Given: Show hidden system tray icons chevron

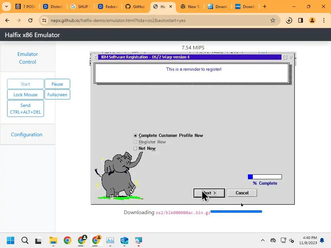Looking at the screenshot, I should click(263, 240).
